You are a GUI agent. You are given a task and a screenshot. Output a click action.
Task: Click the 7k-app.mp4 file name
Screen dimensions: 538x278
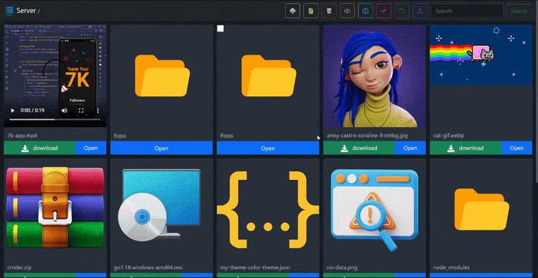[22, 136]
